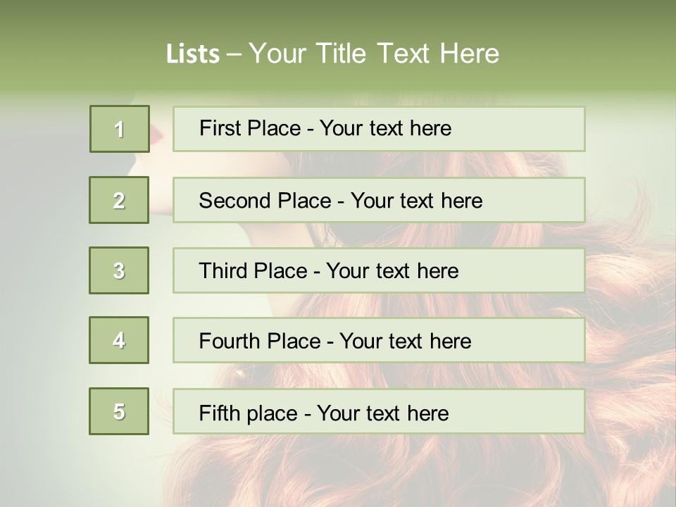The width and height of the screenshot is (676, 507).
Task: Click the empty background left of number boxes
Action: coord(42,282)
